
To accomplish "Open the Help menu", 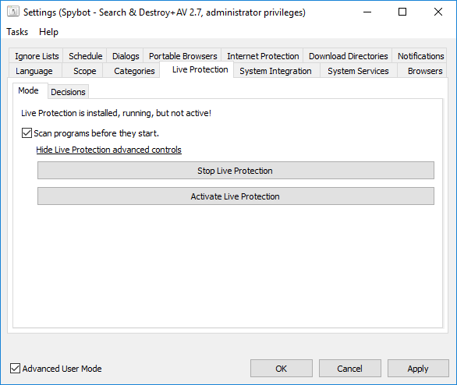I will coord(48,32).
